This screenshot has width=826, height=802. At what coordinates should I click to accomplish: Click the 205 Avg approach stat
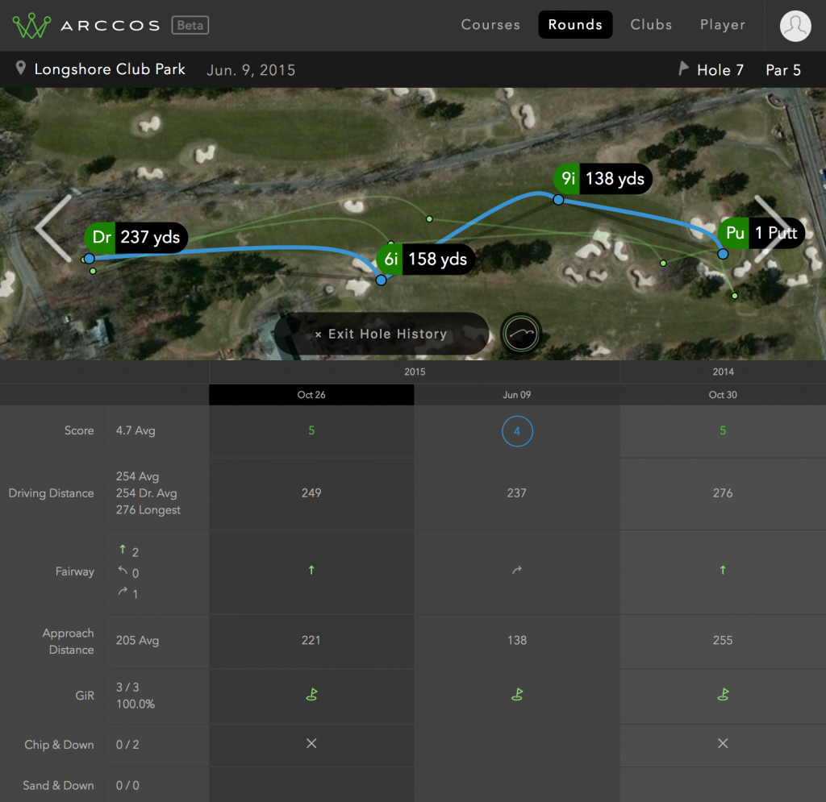pos(137,641)
